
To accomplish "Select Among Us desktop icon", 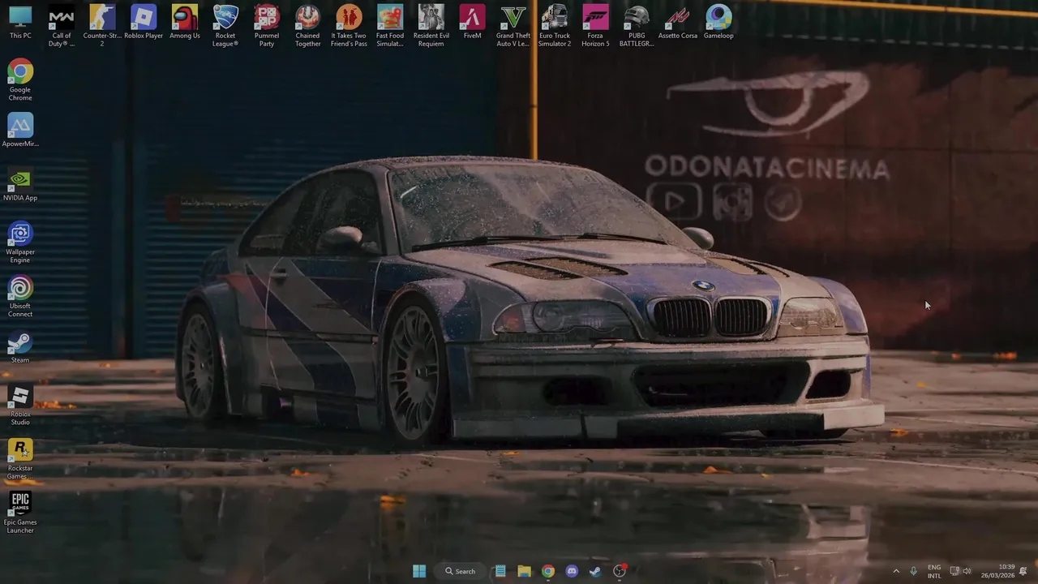I will pyautogui.click(x=185, y=23).
